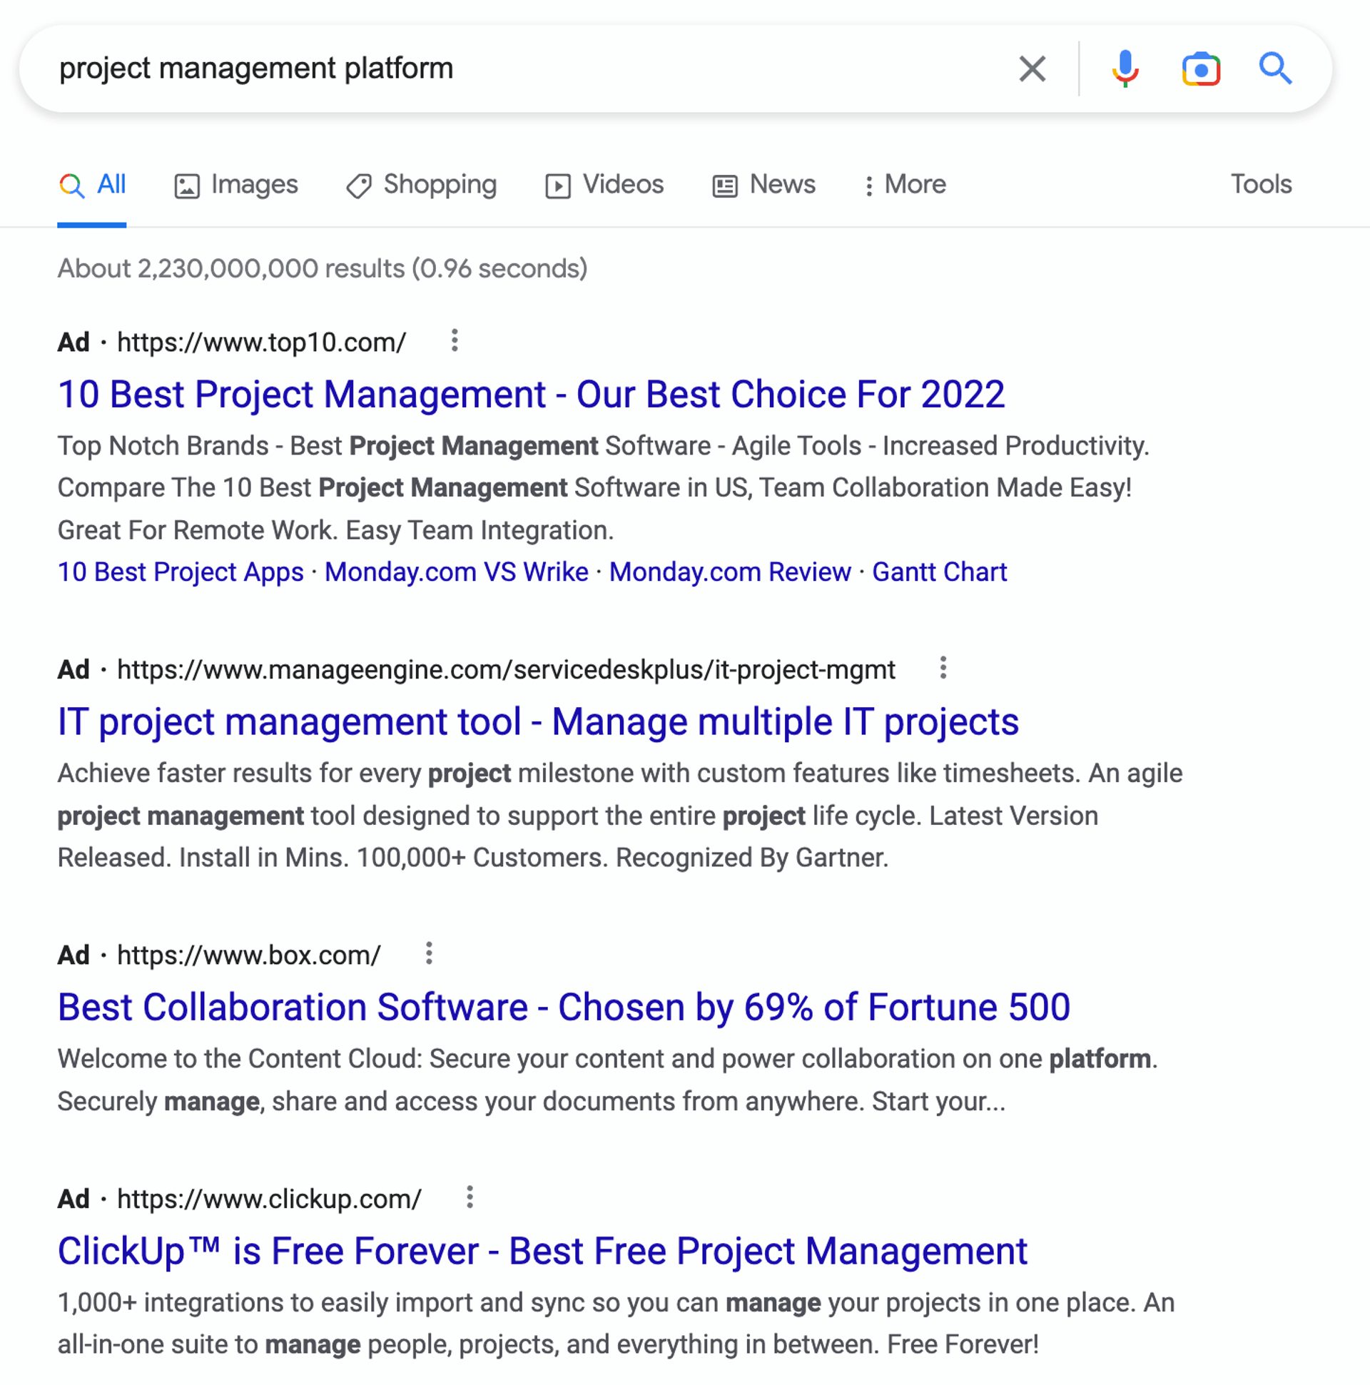This screenshot has height=1385, width=1370.
Task: Open the Monday.com VS Wrike sitelink
Action: pyautogui.click(x=456, y=572)
